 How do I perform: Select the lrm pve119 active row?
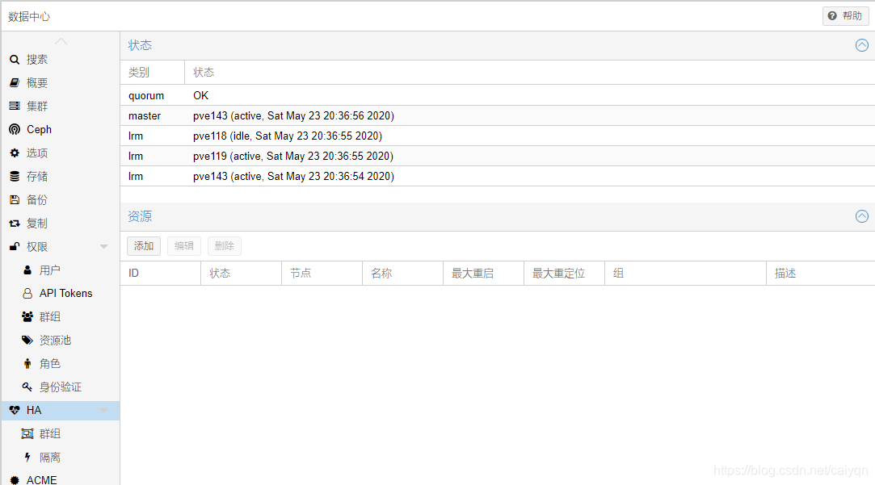click(x=498, y=156)
